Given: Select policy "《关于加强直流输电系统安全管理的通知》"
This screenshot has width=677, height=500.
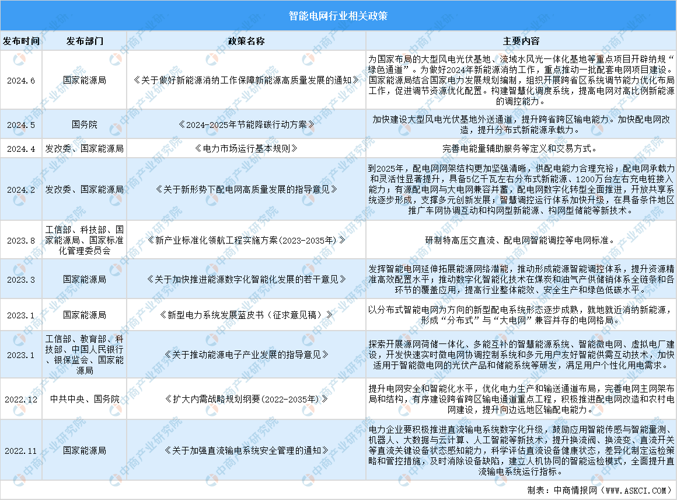Looking at the screenshot, I should [246, 451].
